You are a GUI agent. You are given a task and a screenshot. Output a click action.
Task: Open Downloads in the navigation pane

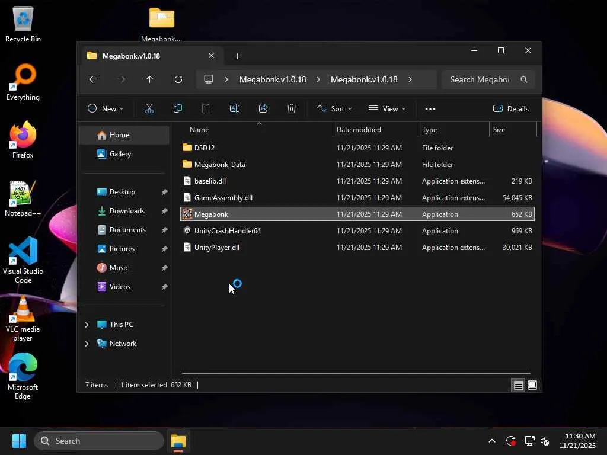[x=127, y=211]
